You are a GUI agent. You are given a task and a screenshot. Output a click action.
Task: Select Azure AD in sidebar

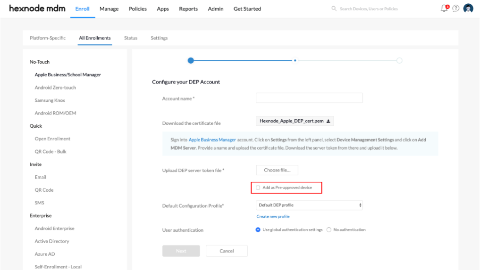click(x=45, y=254)
